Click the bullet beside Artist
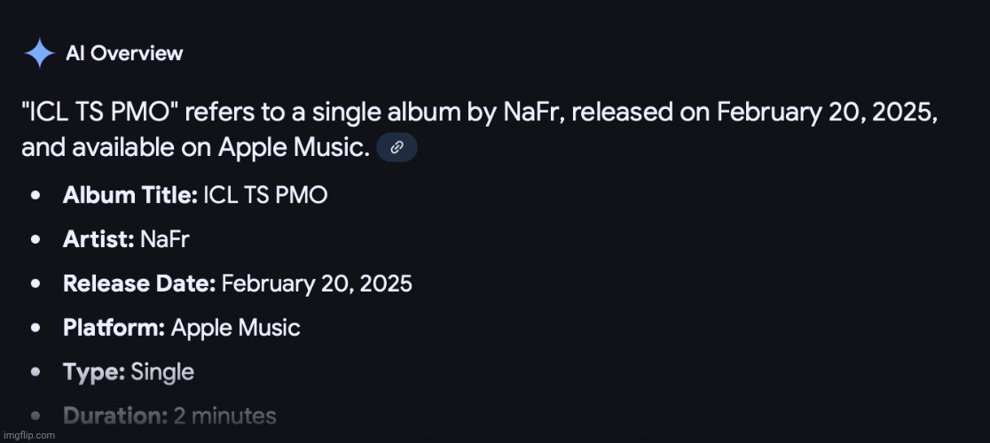Viewport: 990px width, 443px height. [34, 239]
